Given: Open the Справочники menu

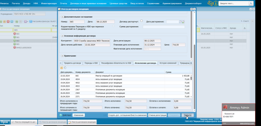Looking at the screenshot, I should tap(153, 3).
